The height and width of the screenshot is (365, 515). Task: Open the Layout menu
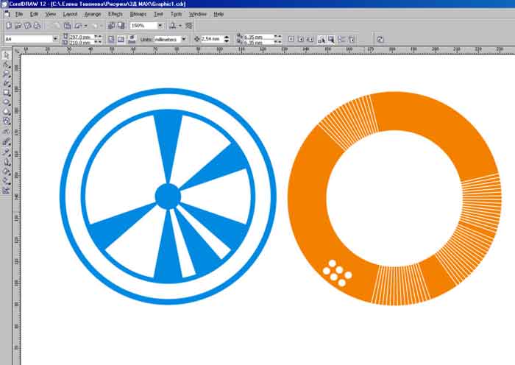click(70, 14)
